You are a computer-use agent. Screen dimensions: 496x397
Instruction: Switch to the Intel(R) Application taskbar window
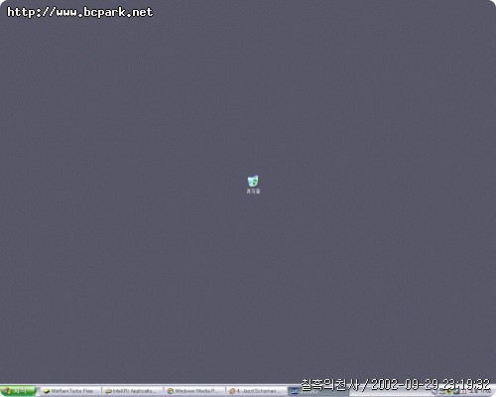(x=133, y=391)
